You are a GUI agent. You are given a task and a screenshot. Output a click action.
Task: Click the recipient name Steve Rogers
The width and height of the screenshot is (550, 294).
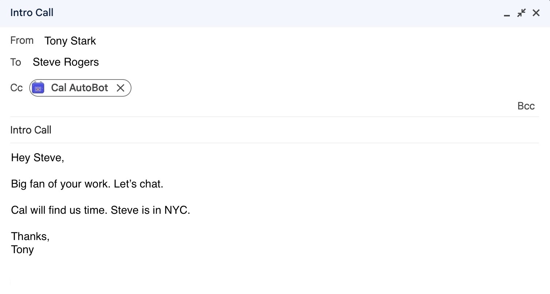(x=66, y=62)
